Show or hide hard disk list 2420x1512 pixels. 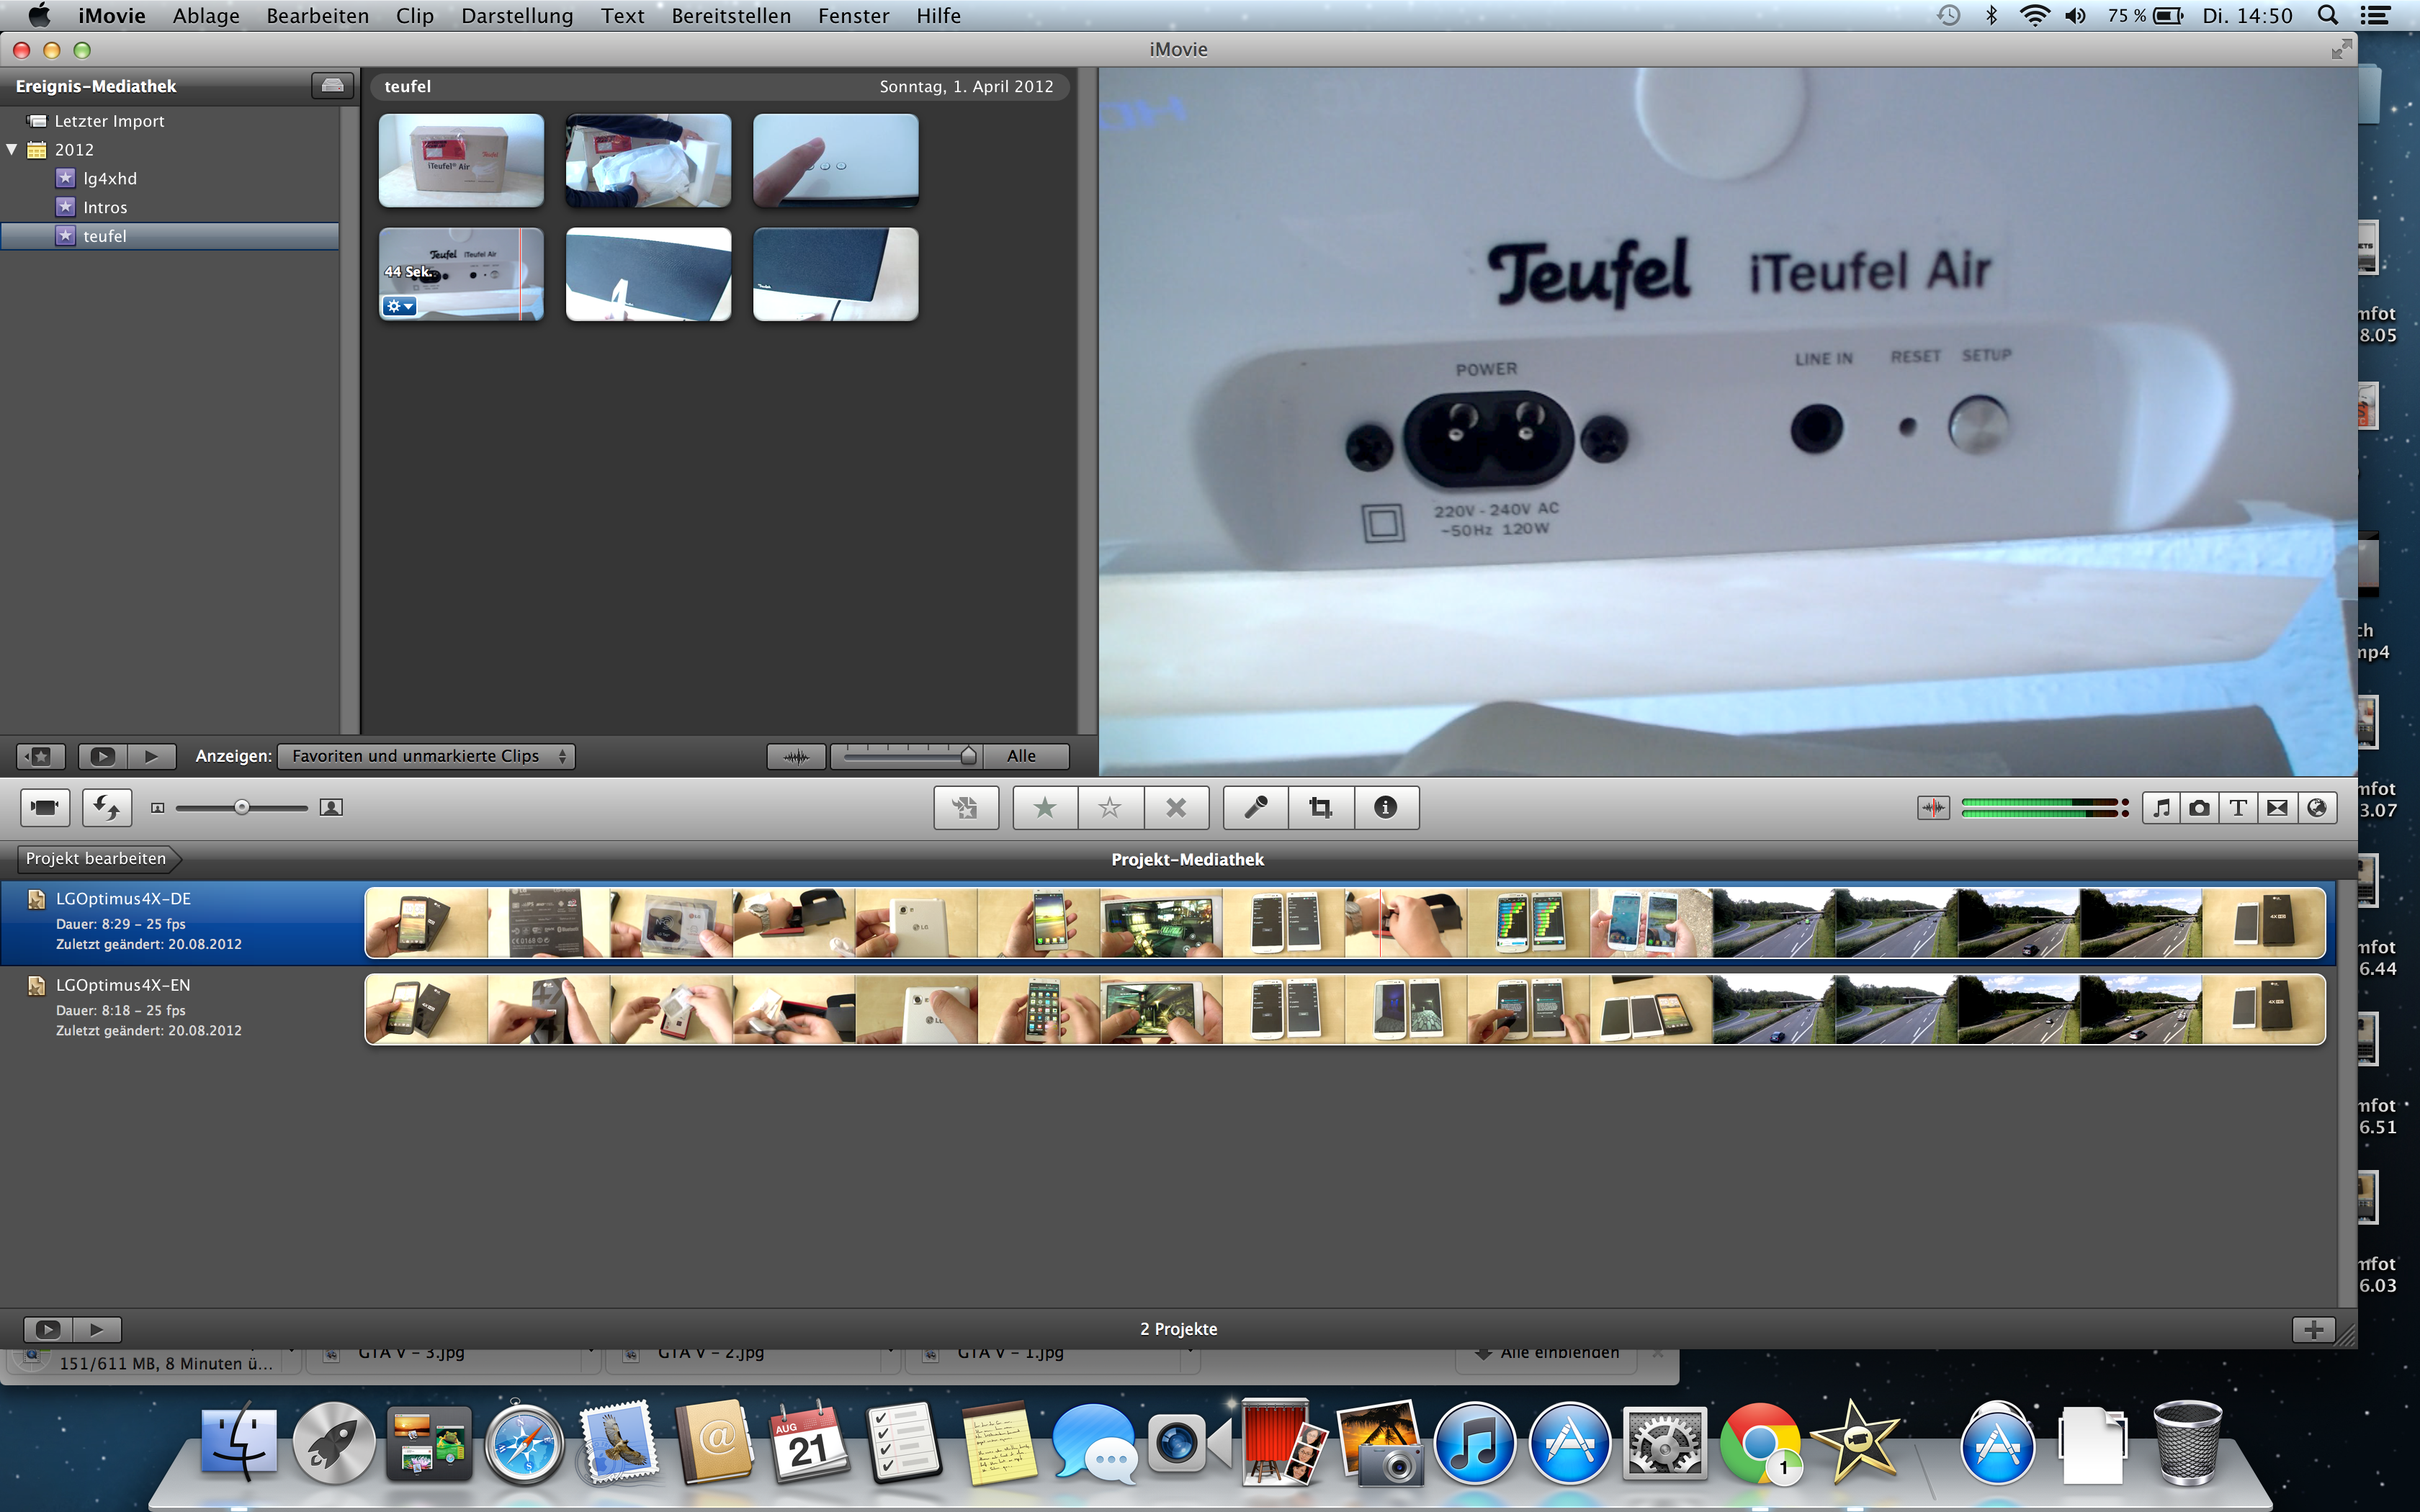click(x=332, y=86)
